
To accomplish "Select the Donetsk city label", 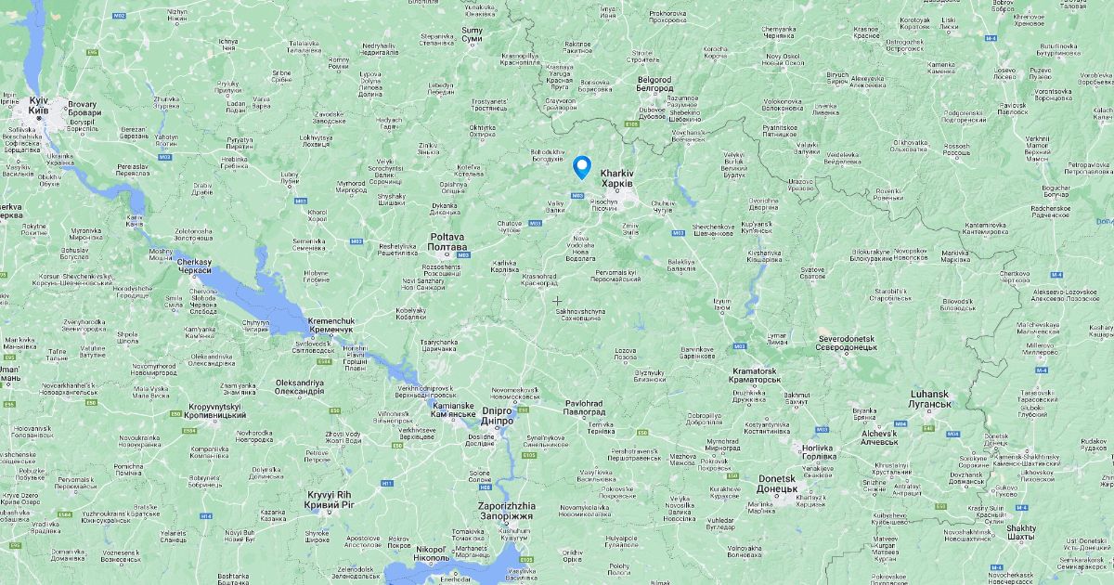I will click(x=777, y=483).
